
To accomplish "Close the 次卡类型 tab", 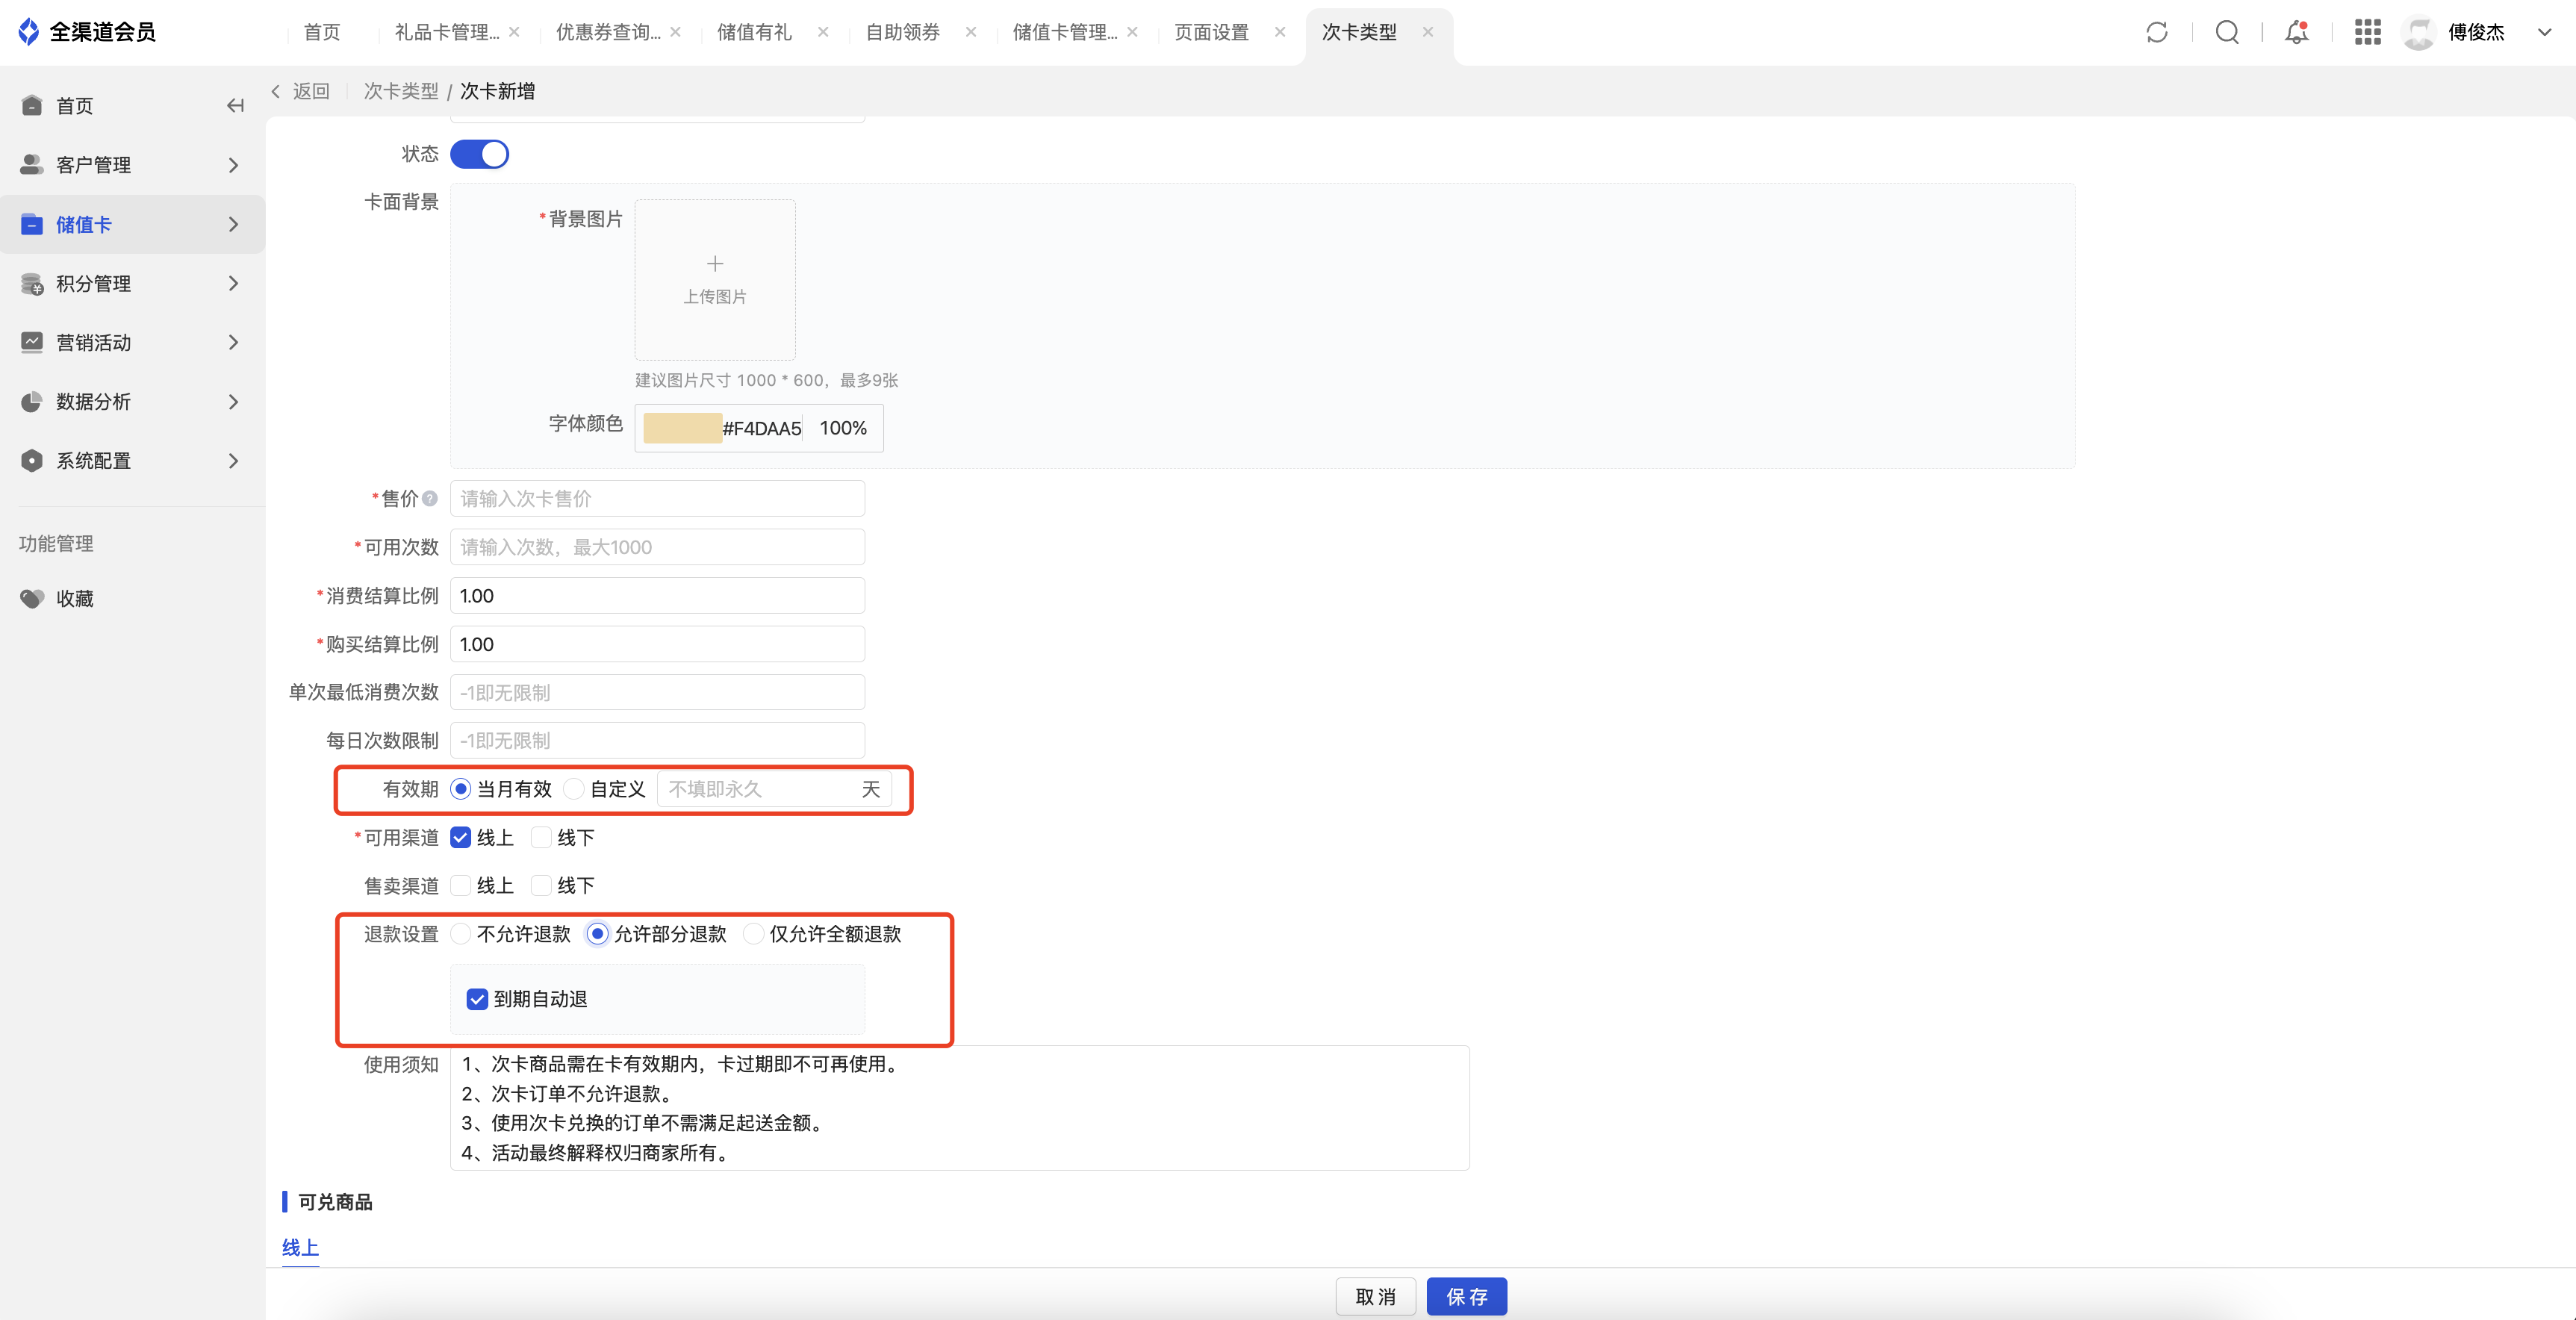I will (x=1427, y=32).
